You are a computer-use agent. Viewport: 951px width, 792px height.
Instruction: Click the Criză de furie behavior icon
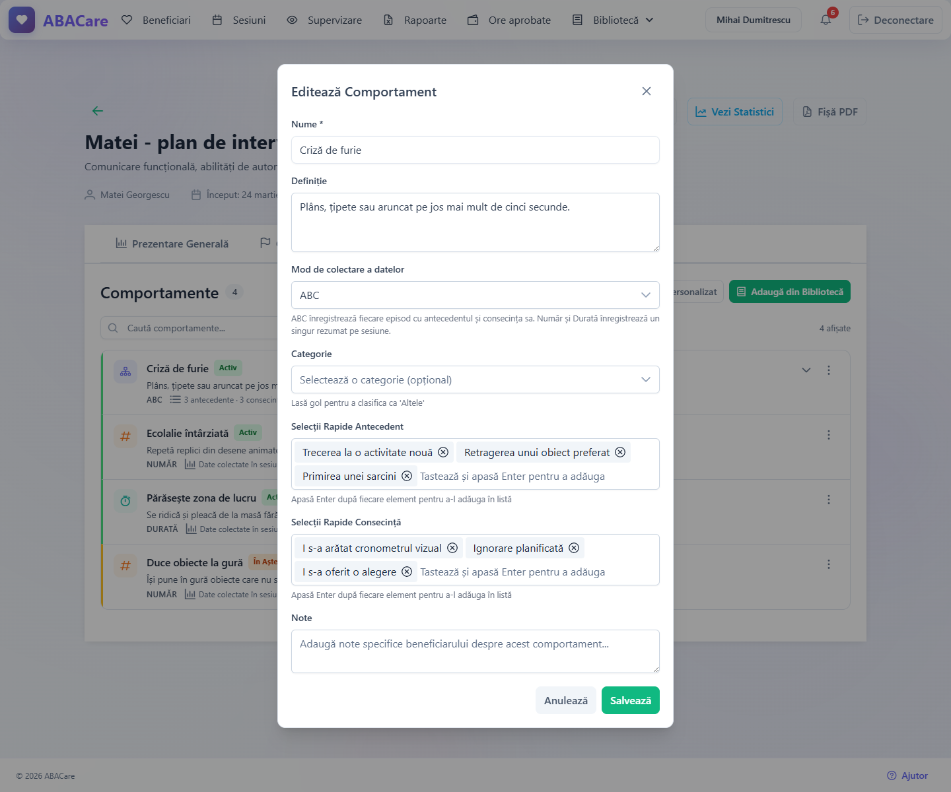pyautogui.click(x=125, y=372)
